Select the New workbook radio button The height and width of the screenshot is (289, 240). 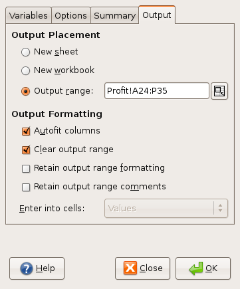tap(26, 71)
